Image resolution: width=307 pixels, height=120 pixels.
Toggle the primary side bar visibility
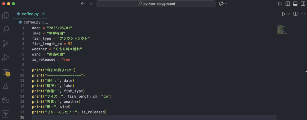[288, 4]
